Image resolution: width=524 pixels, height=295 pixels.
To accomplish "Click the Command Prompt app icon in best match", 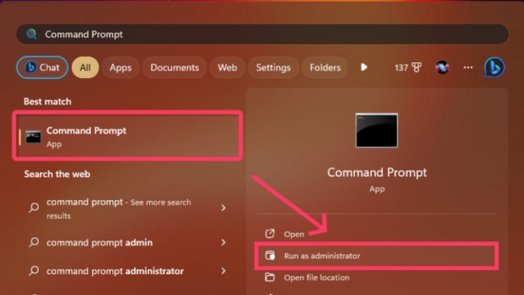I will tap(33, 137).
